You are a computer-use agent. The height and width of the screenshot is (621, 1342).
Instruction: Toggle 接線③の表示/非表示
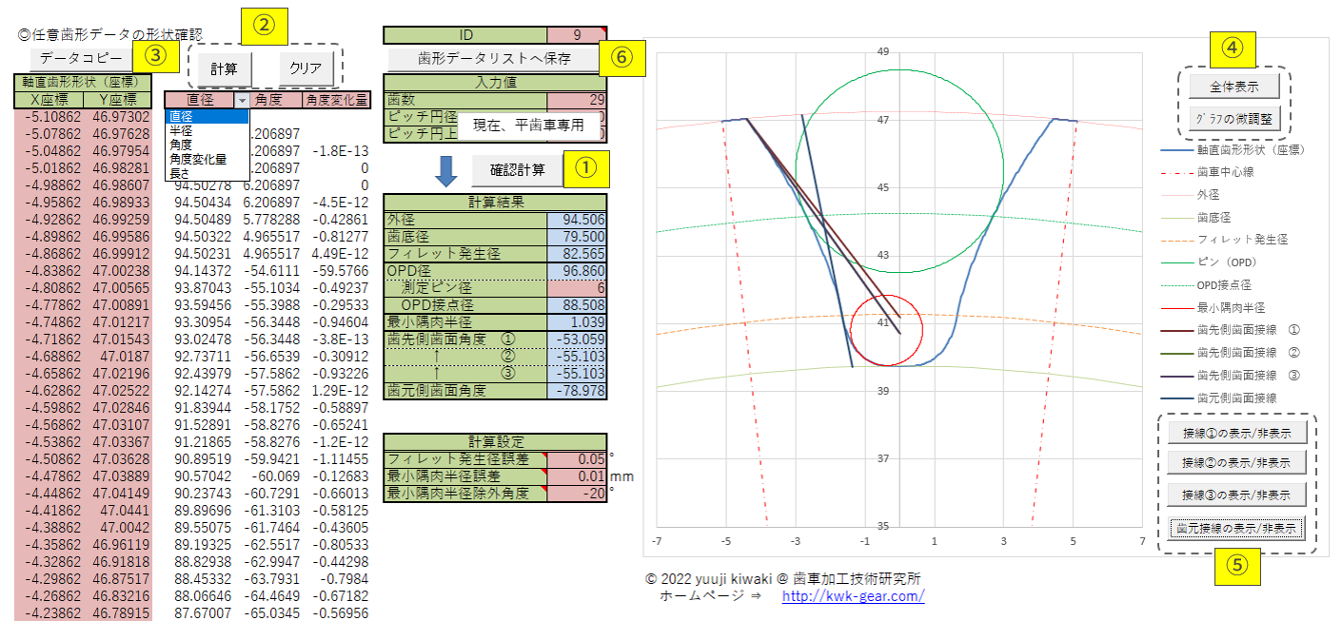click(1235, 495)
